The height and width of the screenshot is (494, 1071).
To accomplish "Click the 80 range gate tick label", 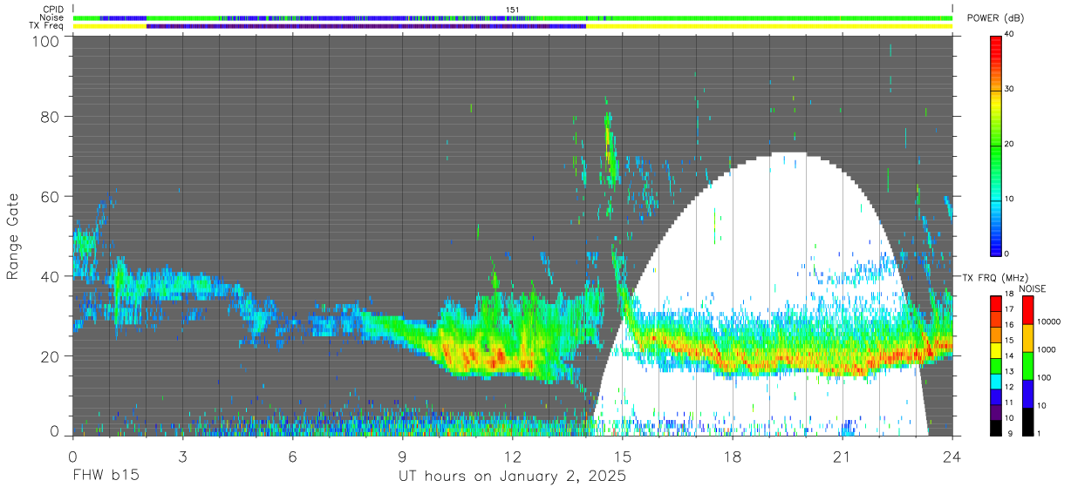I will 49,116.
